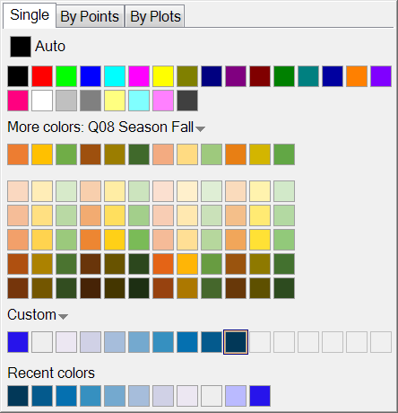398x413 pixels.
Task: Pick the bright green basic color swatch
Action: tap(66, 76)
